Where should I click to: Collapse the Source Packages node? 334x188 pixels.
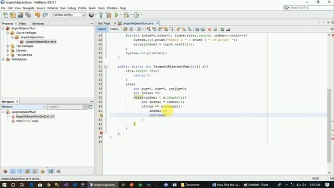(8, 33)
